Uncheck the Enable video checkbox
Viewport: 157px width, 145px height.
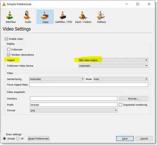6,39
